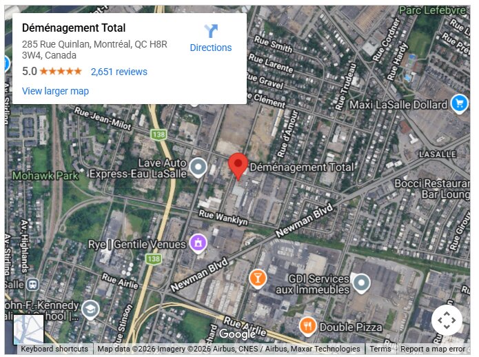This screenshot has height=357, width=479.
Task: Click the John-F.-Kennedy school graduation cap marker
Action: click(x=90, y=309)
